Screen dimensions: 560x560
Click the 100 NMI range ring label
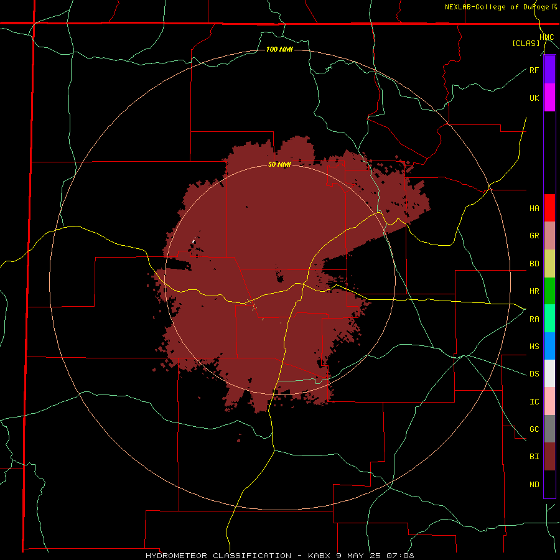coord(279,49)
